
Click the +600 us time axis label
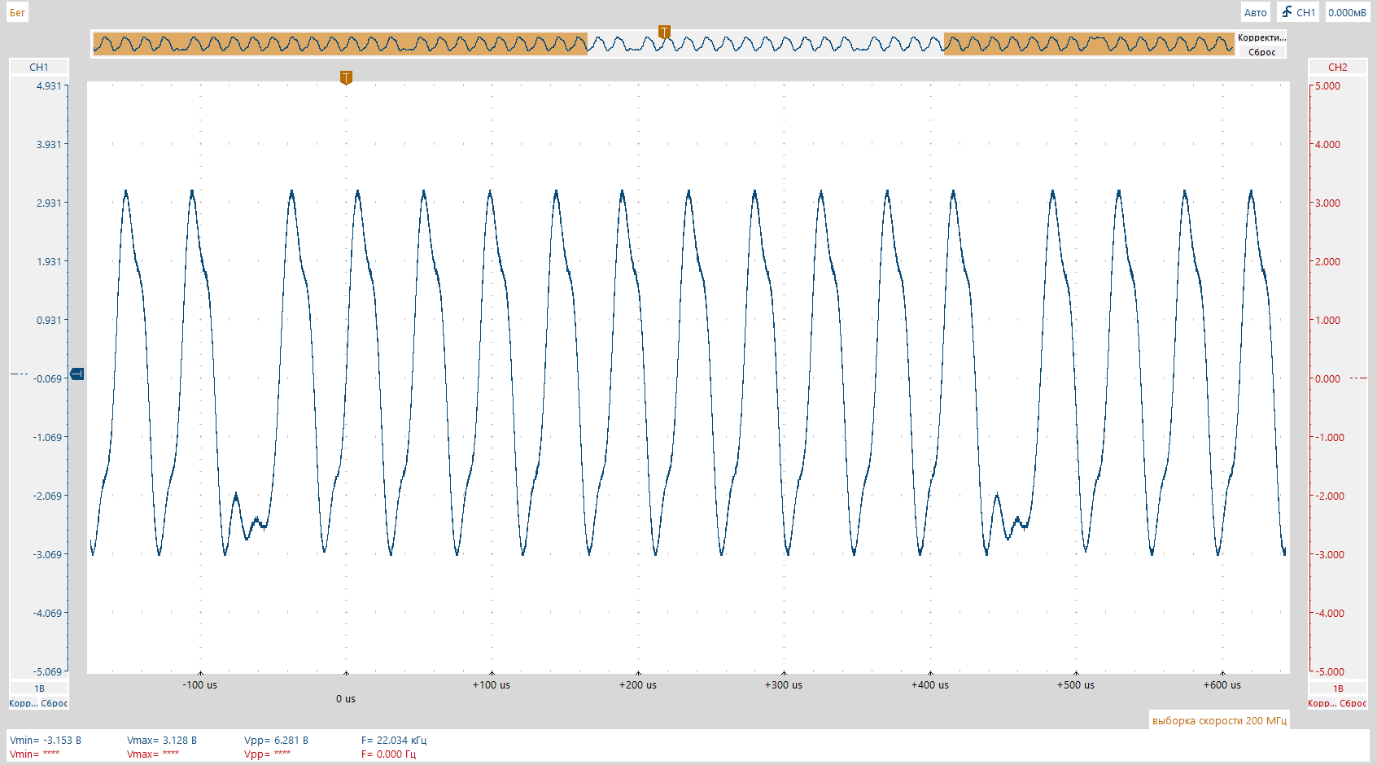[x=1222, y=684]
